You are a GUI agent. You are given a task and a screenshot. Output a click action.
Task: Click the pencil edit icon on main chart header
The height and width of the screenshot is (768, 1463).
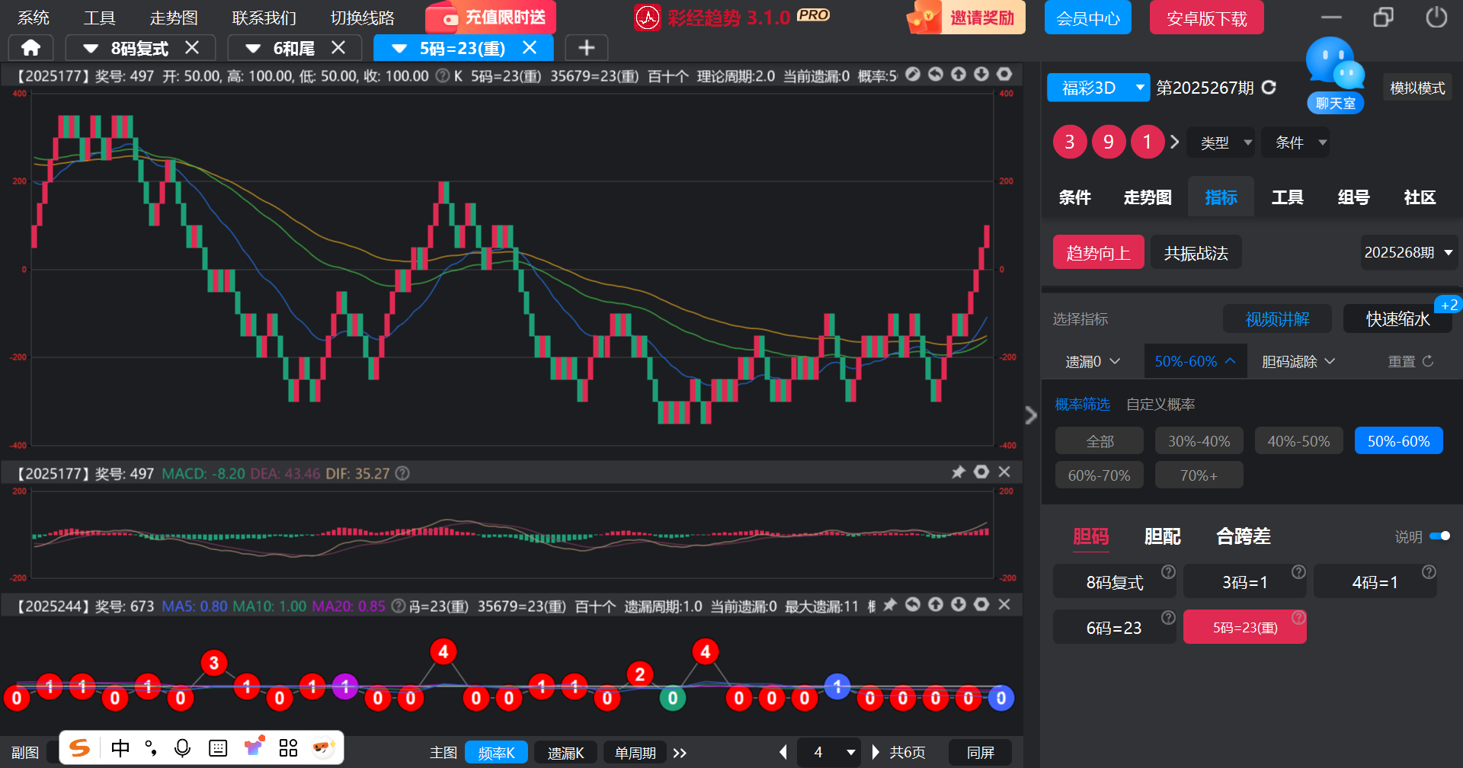tap(913, 75)
